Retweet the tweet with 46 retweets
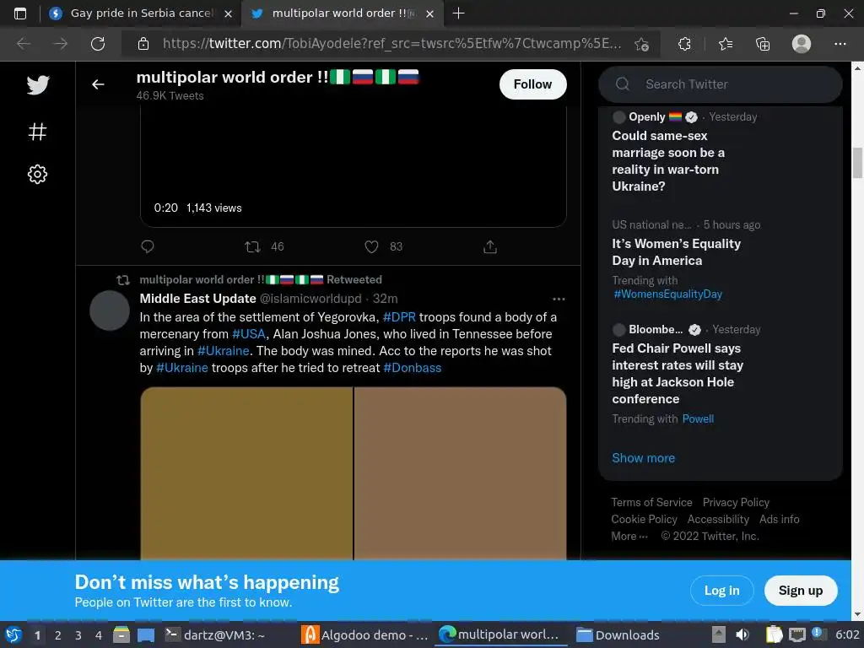 pos(252,246)
